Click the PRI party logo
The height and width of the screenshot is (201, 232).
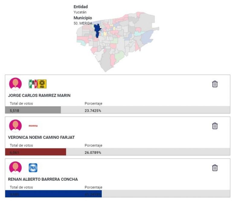pyautogui.click(x=33, y=84)
